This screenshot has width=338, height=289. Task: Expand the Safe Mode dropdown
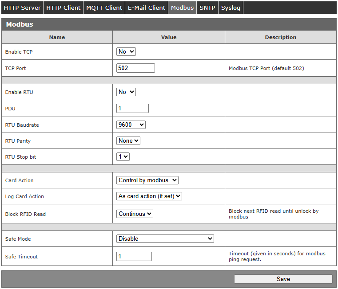[x=165, y=239]
